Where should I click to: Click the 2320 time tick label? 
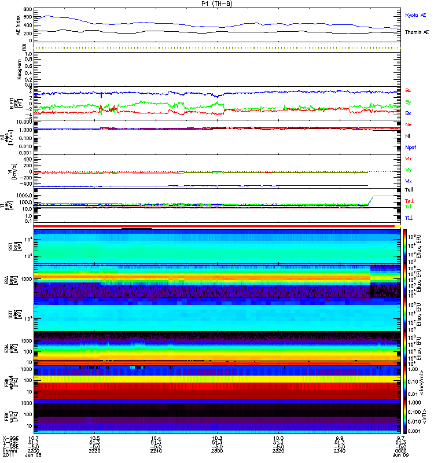tap(278, 451)
